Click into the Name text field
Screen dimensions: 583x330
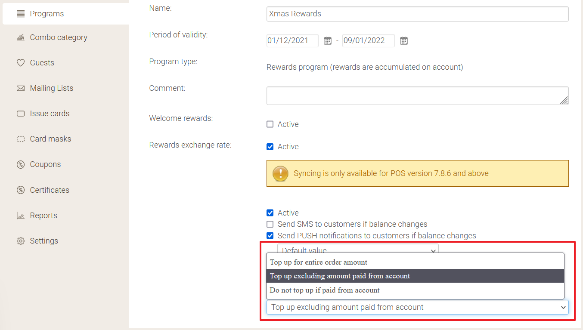[x=417, y=14]
